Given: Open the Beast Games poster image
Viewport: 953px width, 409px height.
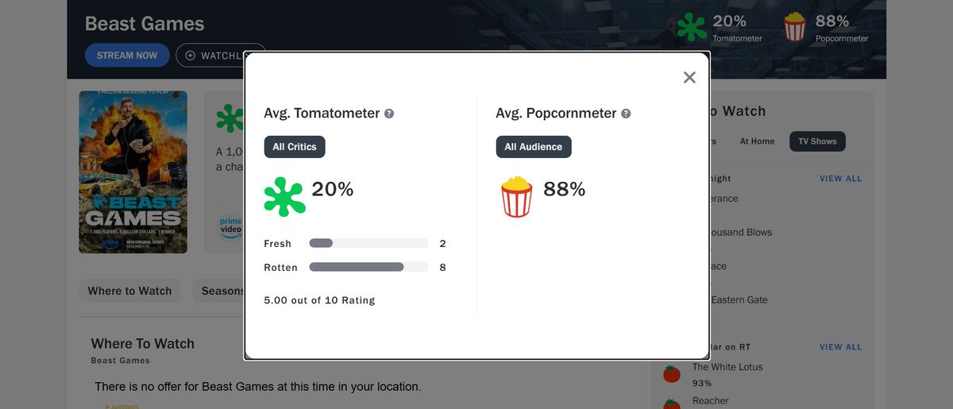Looking at the screenshot, I should 133,172.
